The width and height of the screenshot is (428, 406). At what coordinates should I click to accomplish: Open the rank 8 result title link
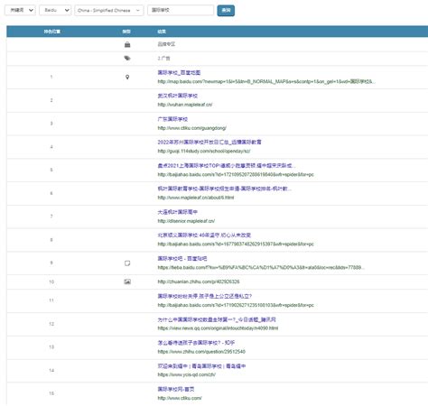pos(204,235)
